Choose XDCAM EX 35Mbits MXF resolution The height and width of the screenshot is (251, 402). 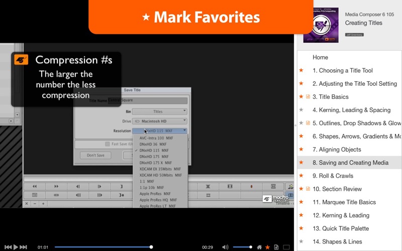(x=160, y=169)
